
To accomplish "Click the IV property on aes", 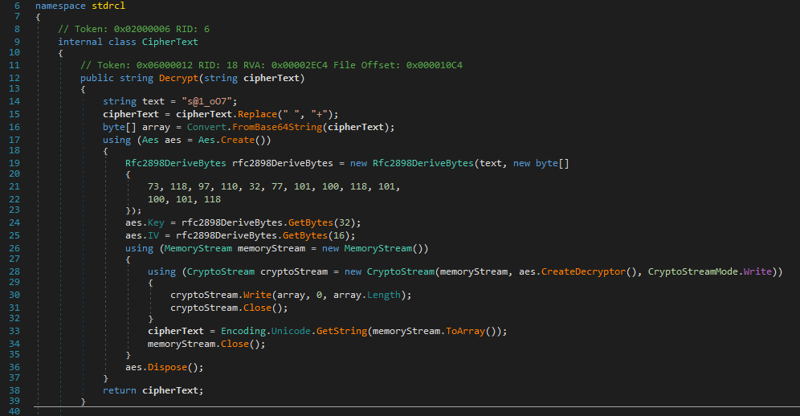I will tap(153, 236).
